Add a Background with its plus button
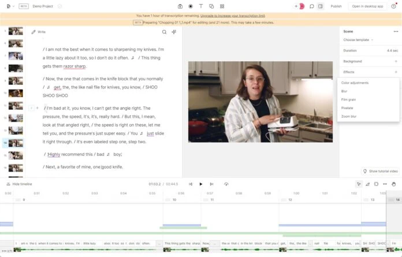Viewport: 402px width, 257px height. click(396, 61)
